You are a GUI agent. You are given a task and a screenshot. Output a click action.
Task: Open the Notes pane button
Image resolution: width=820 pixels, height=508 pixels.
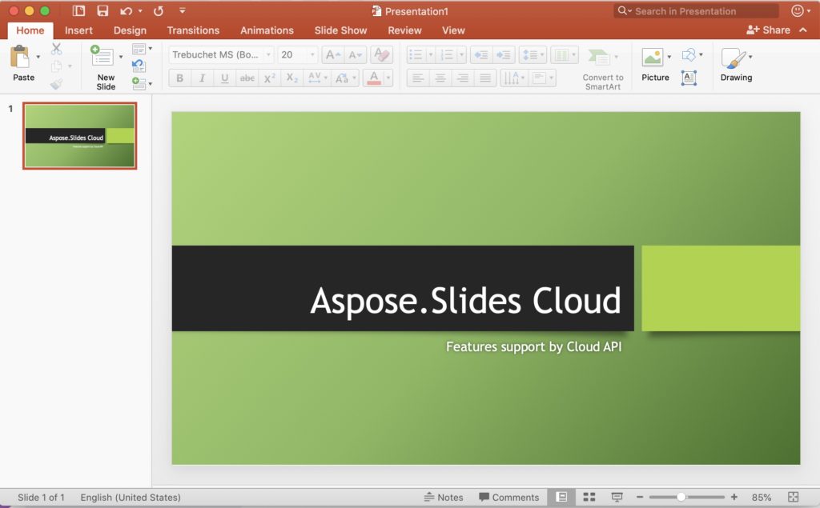tap(444, 497)
